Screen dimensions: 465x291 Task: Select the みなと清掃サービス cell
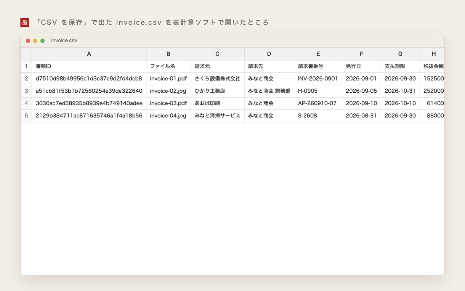tap(217, 116)
